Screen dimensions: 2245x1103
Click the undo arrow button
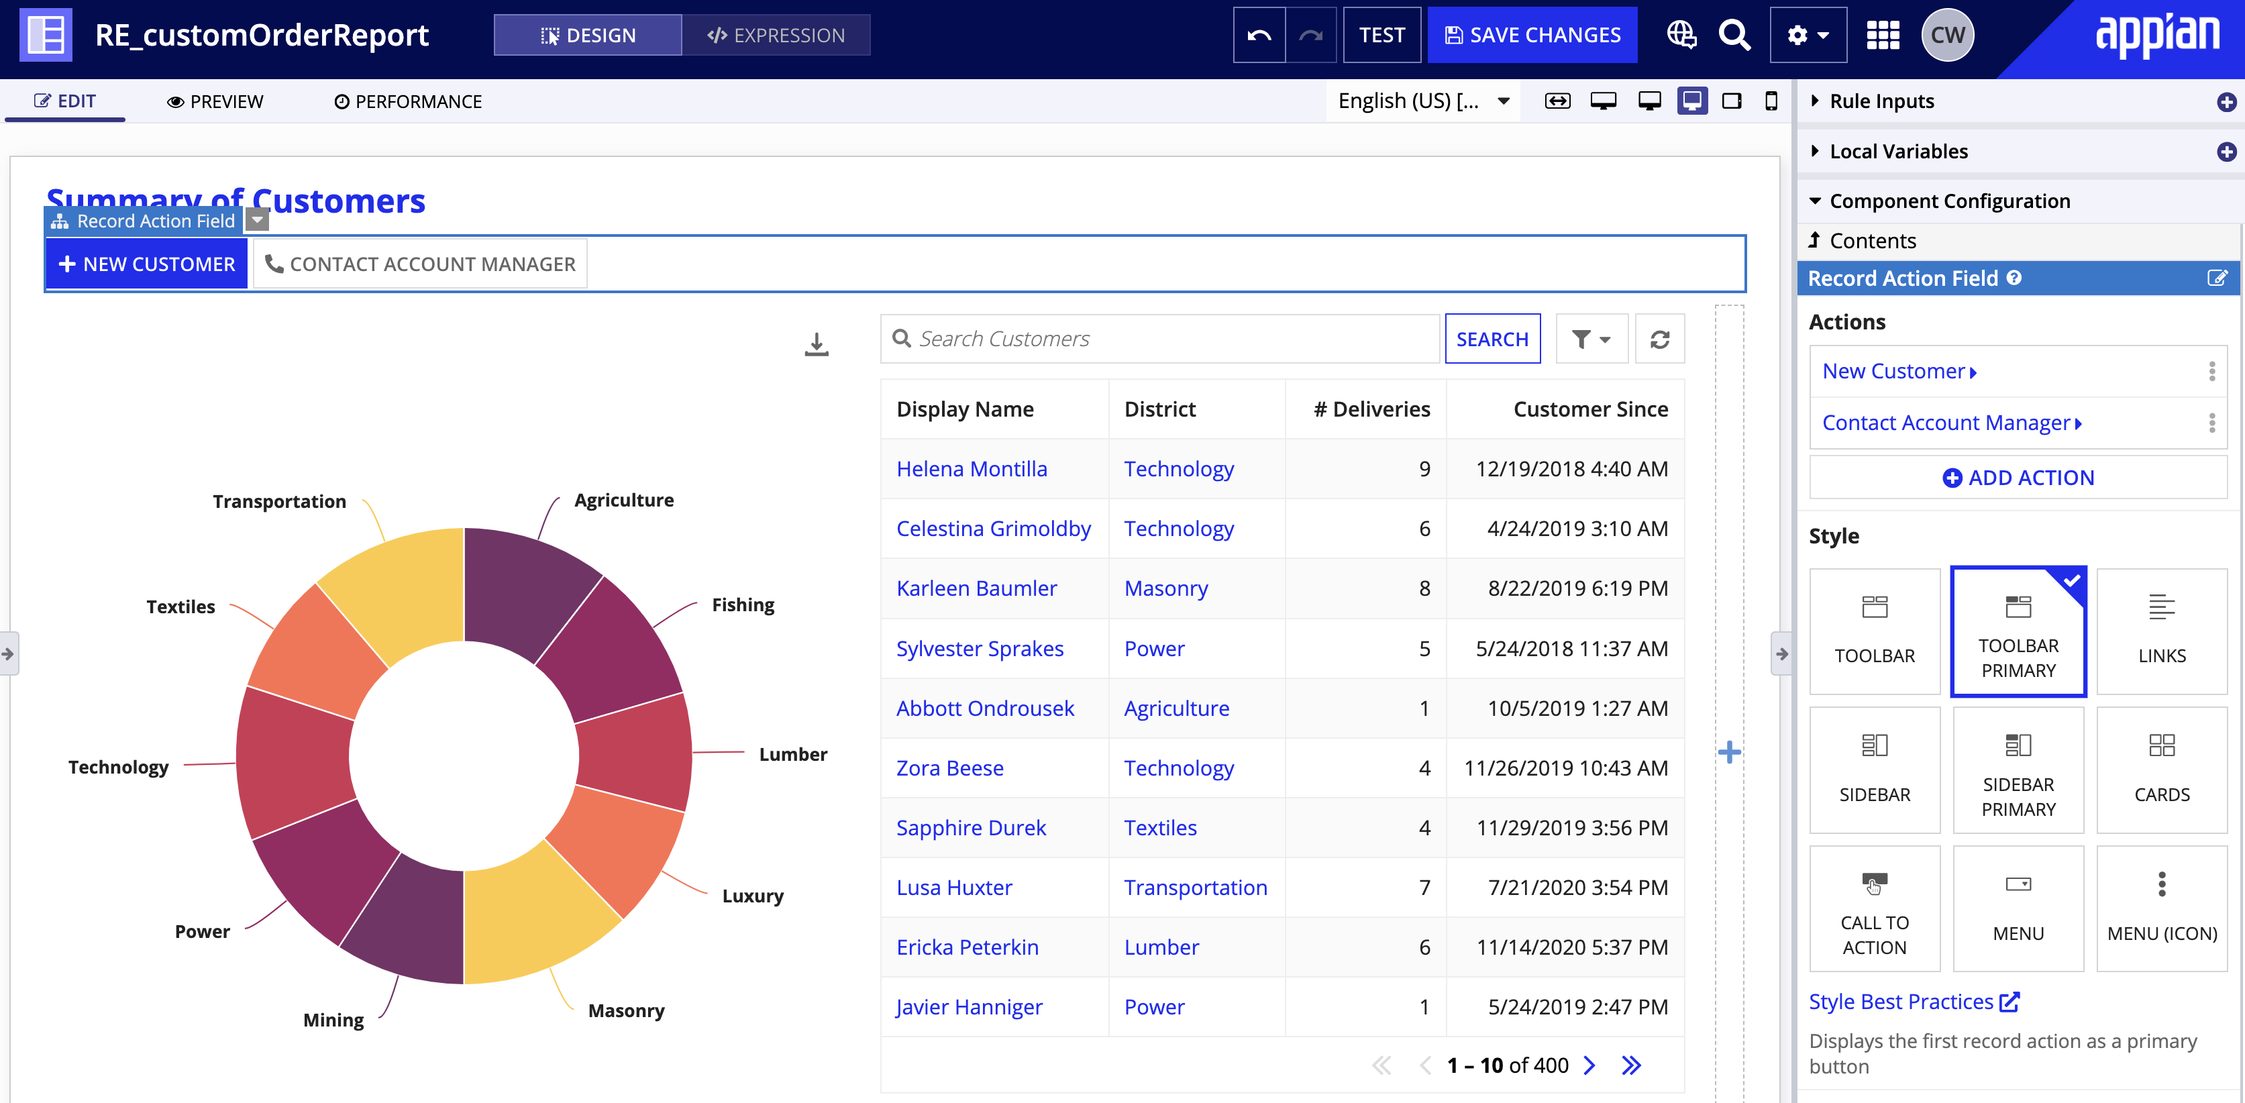1259,35
